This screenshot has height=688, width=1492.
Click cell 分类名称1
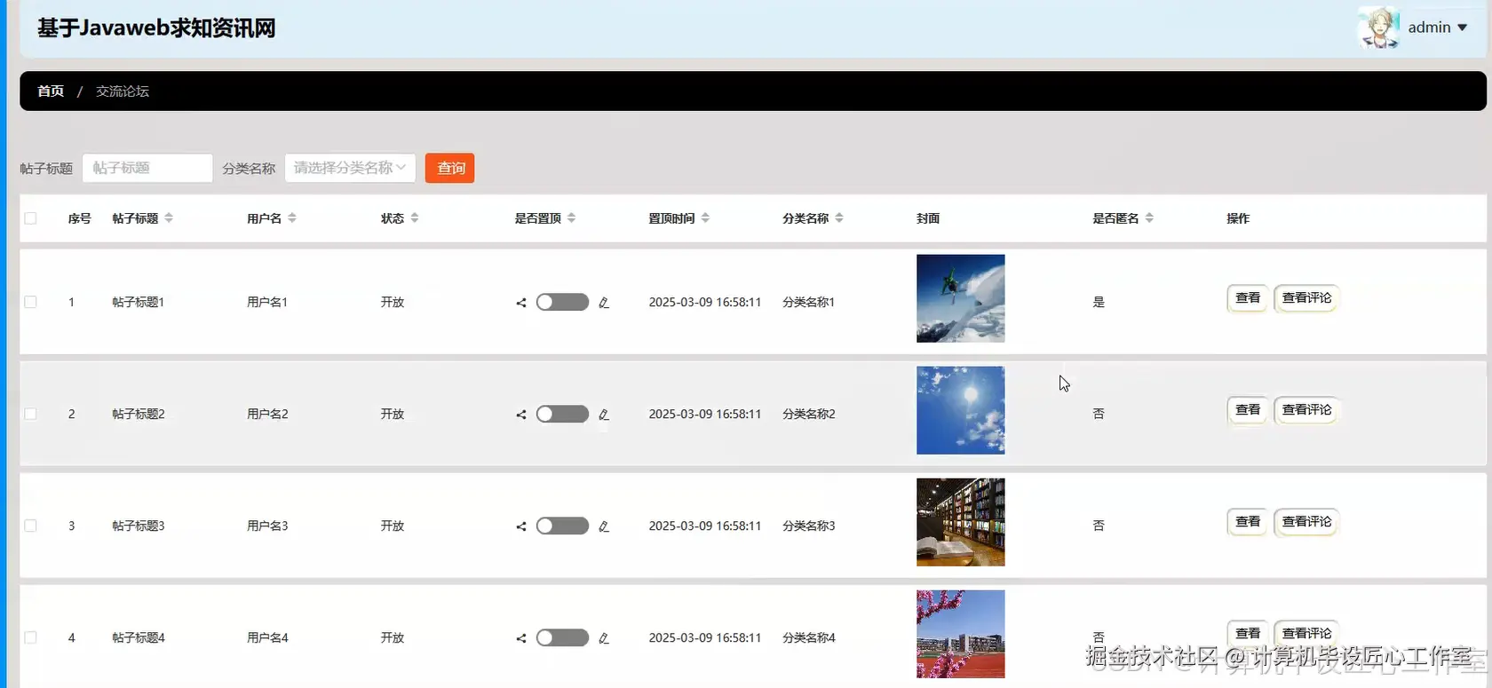pyautogui.click(x=808, y=303)
